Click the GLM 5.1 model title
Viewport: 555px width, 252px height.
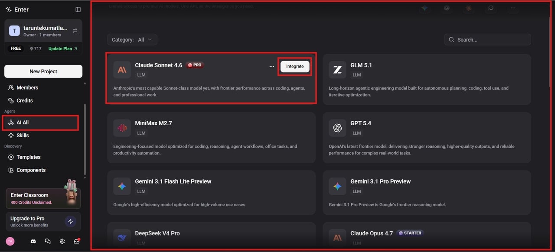361,65
